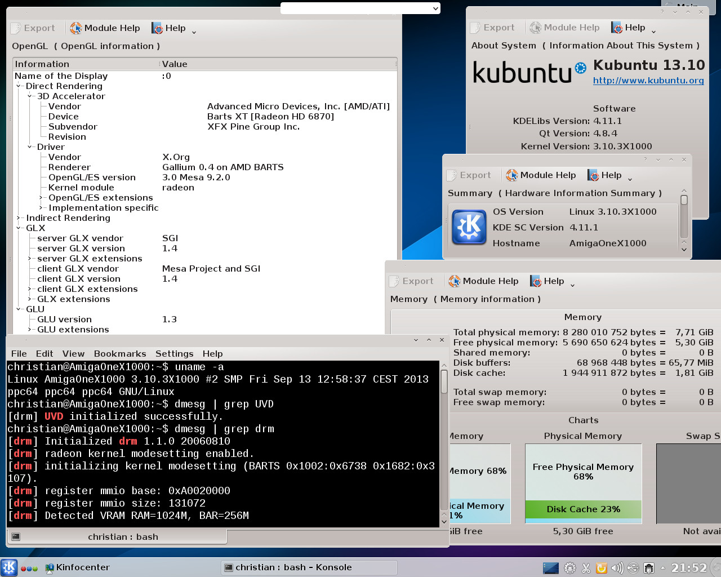Click the Help button in the OpenGL window
Image resolution: width=721 pixels, height=577 pixels.
point(168,28)
